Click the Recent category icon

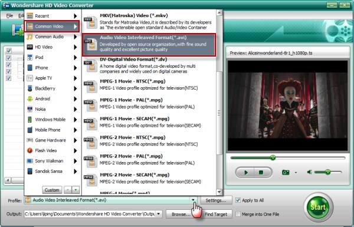(30, 16)
